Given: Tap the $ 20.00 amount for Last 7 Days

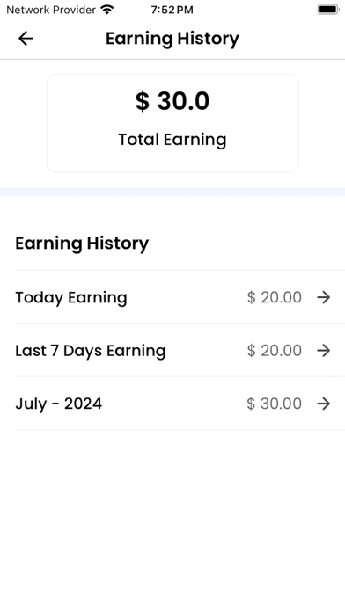Looking at the screenshot, I should [x=275, y=351].
